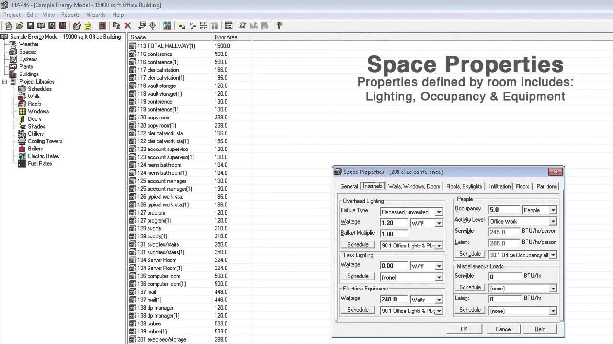The width and height of the screenshot is (613, 344).
Task: Switch to the General tab
Action: [x=349, y=186]
